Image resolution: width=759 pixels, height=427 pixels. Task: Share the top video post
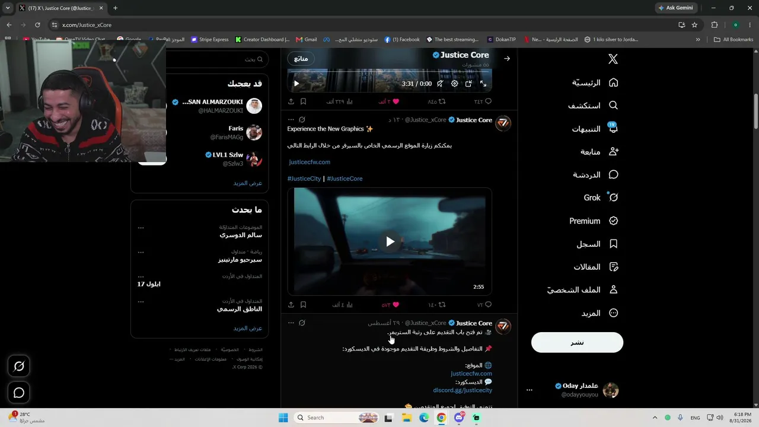(x=291, y=101)
